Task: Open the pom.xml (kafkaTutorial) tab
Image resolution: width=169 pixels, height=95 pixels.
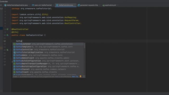Action: click(43, 5)
